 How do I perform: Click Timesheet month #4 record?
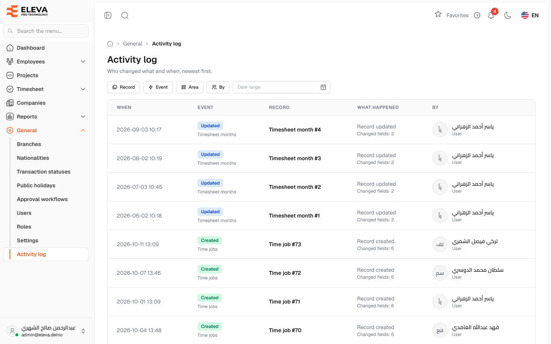point(295,130)
